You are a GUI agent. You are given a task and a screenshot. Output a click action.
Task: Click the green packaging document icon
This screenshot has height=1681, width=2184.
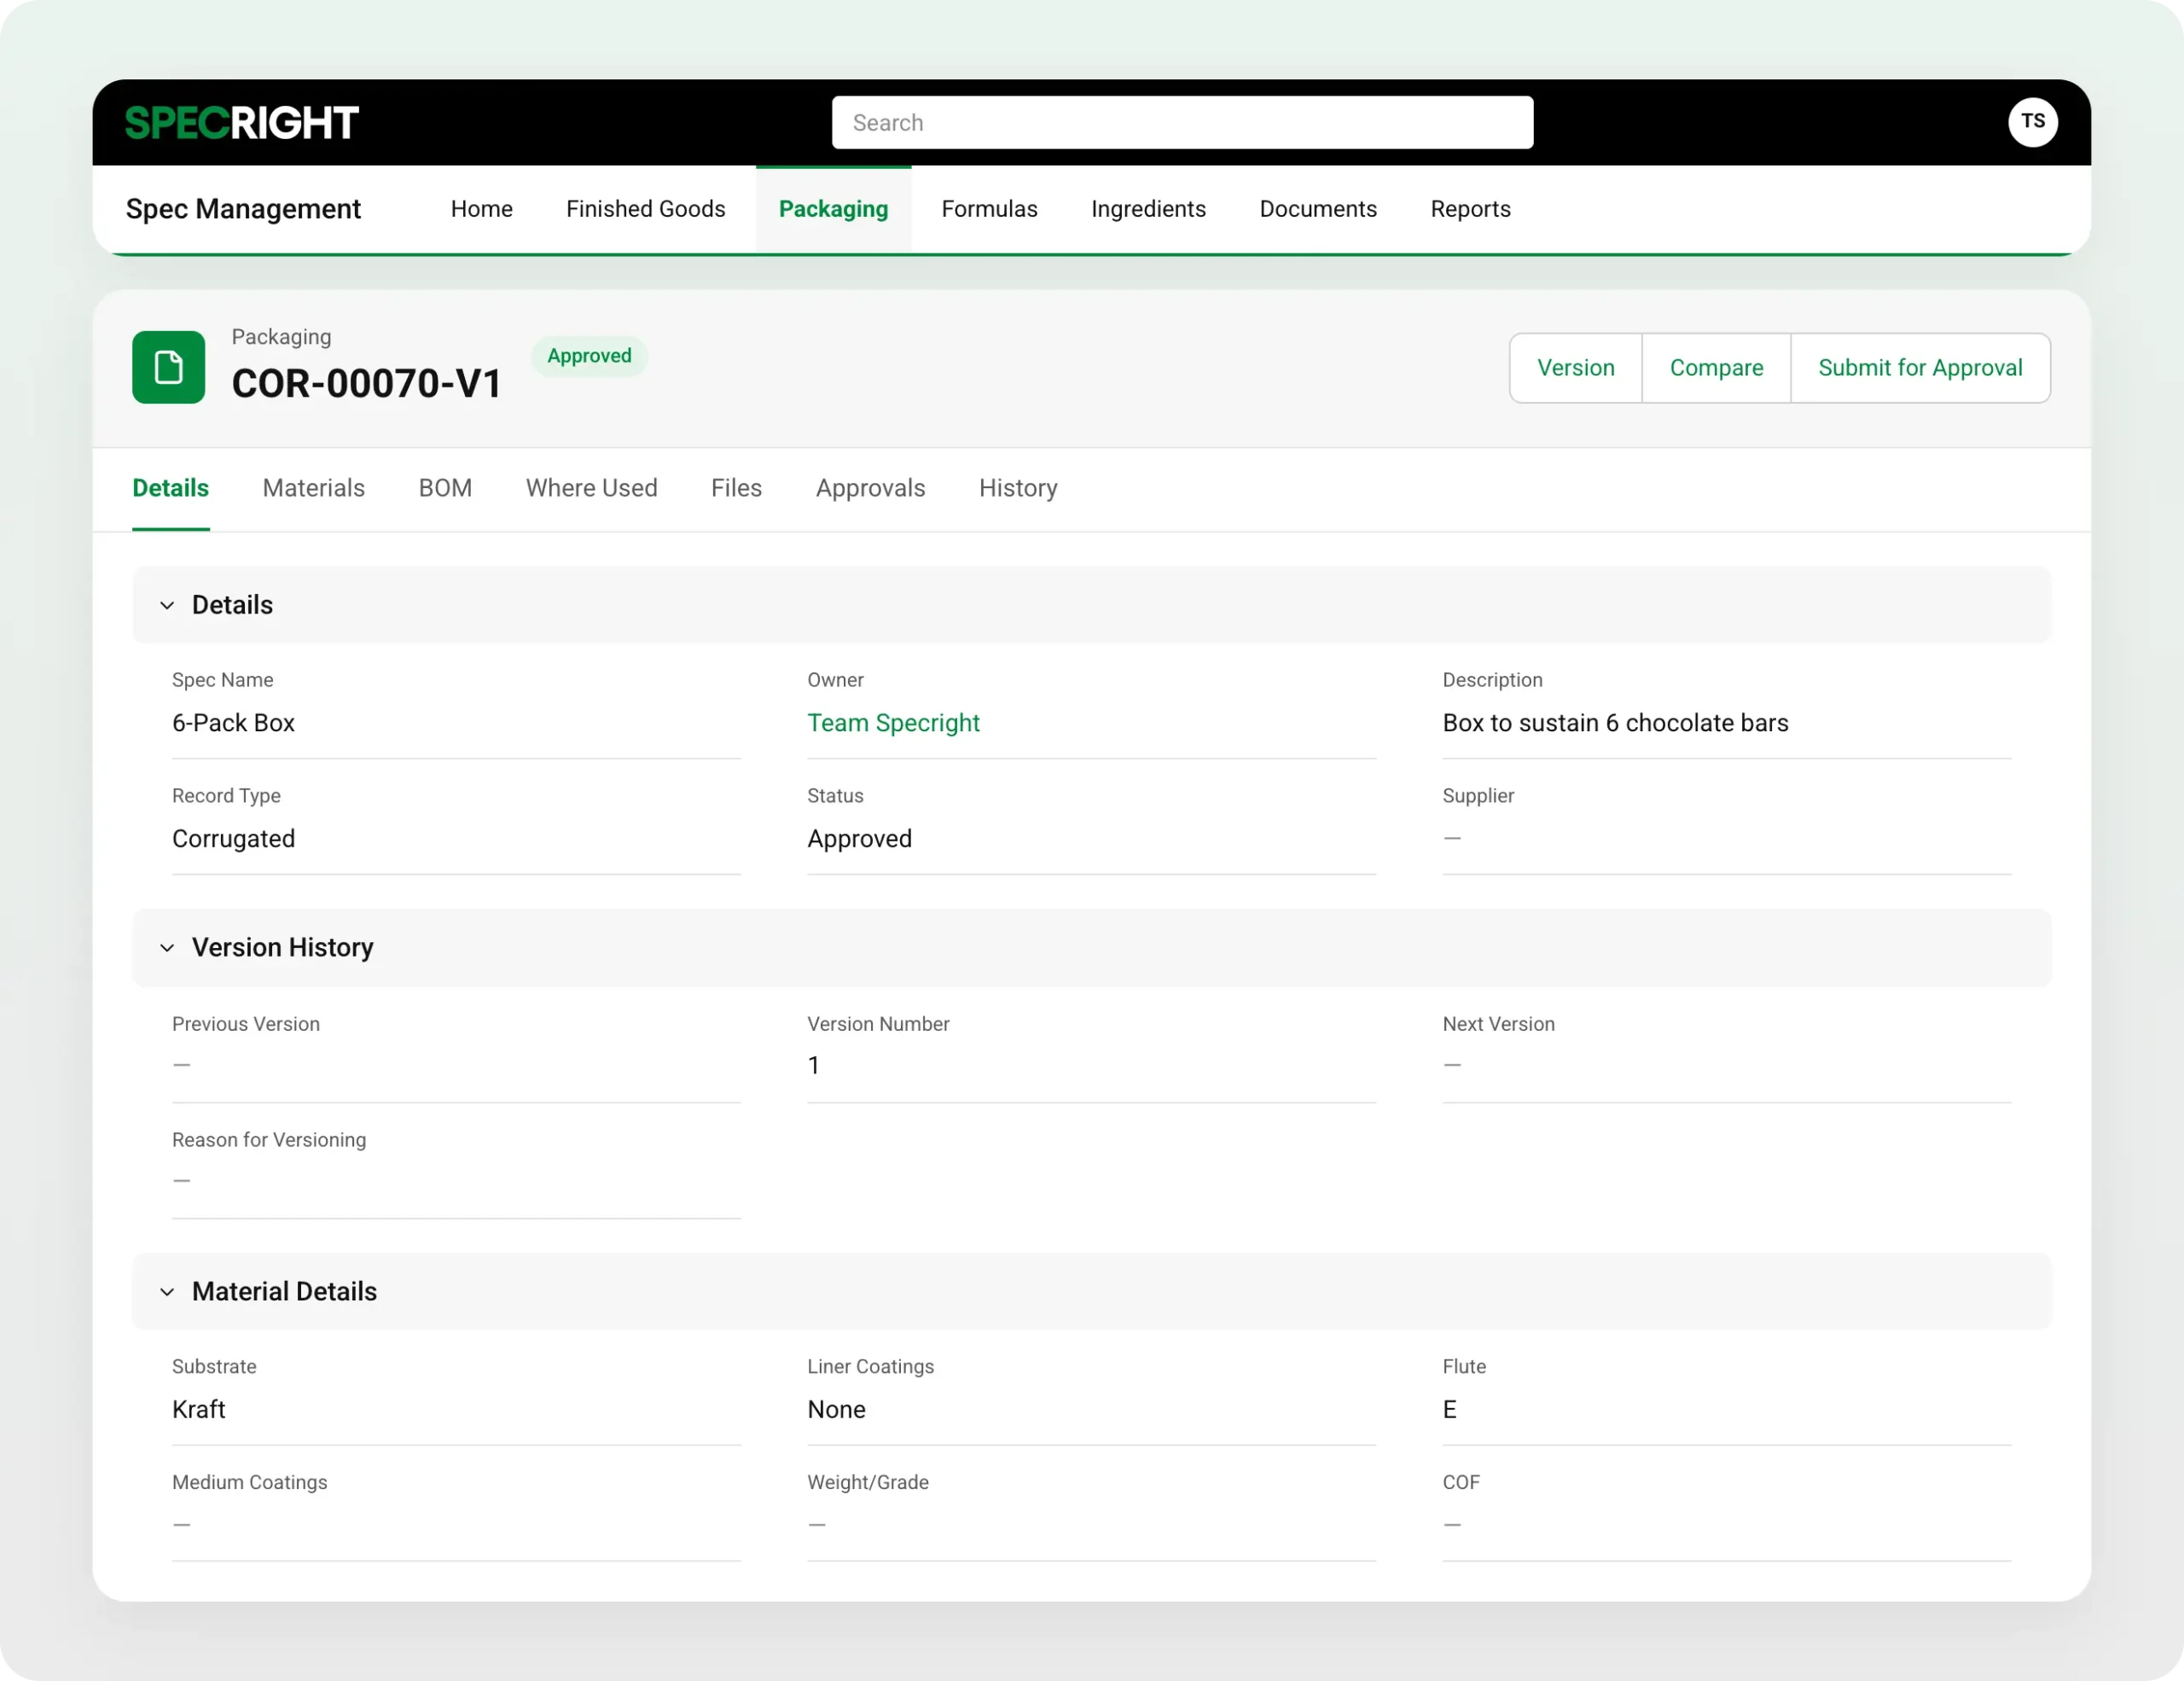168,367
